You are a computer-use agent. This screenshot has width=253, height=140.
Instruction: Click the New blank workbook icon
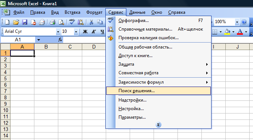click(x=7, y=22)
